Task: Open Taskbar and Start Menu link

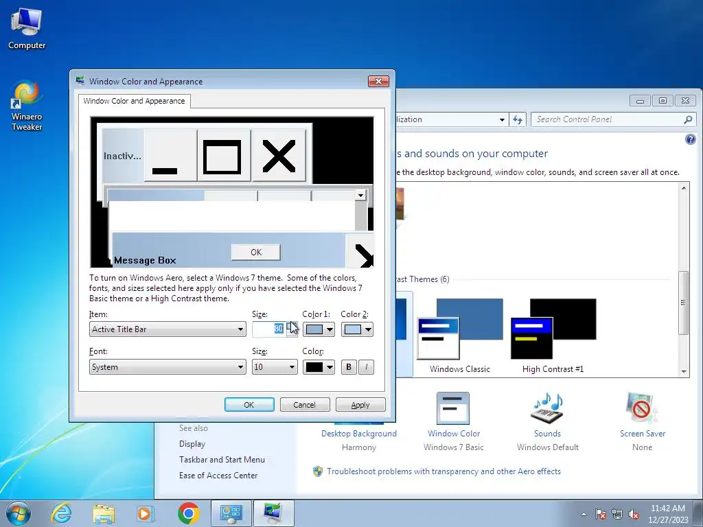Action: pos(222,460)
